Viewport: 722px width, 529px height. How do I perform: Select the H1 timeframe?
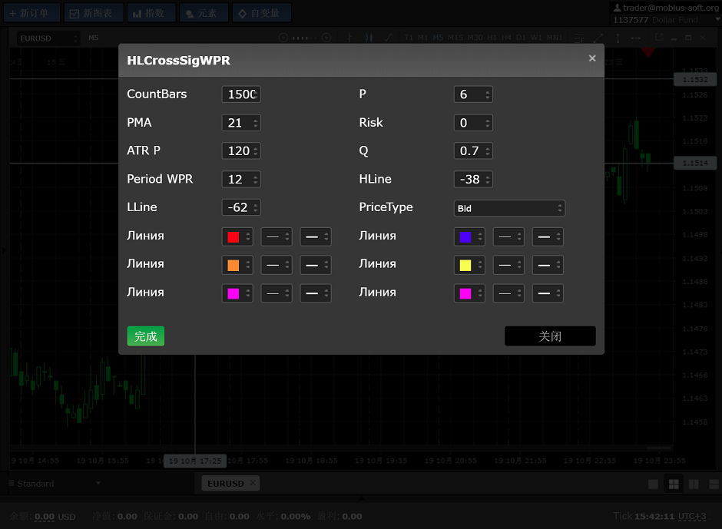(x=492, y=38)
